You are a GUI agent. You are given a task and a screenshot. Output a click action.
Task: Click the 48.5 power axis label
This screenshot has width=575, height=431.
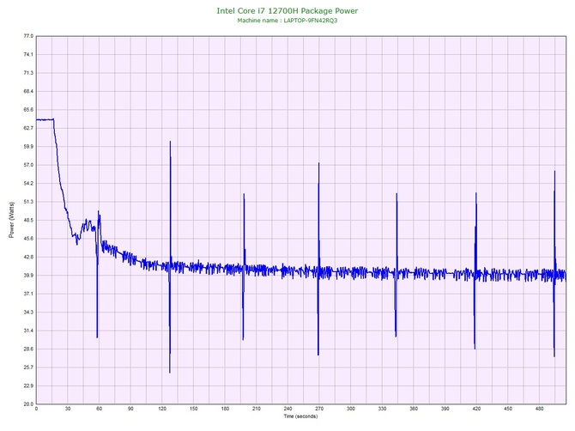(x=28, y=220)
